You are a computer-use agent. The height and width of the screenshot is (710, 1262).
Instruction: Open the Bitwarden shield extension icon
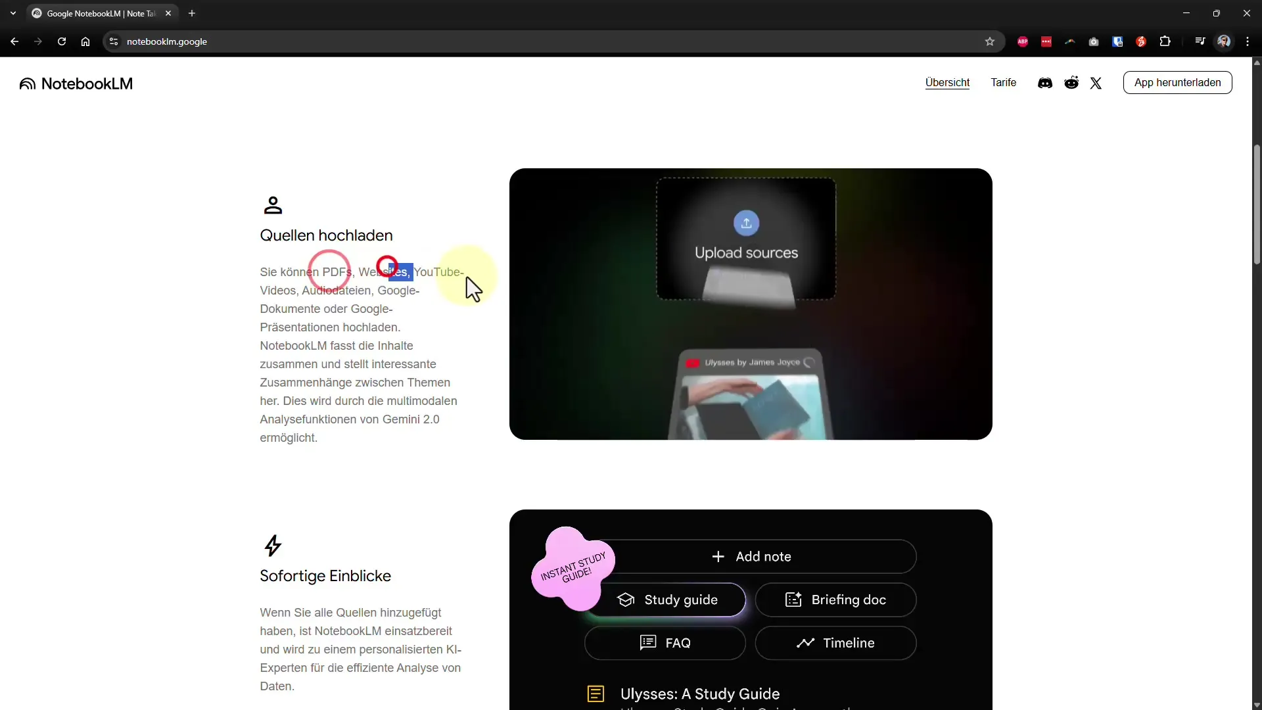coord(1117,41)
